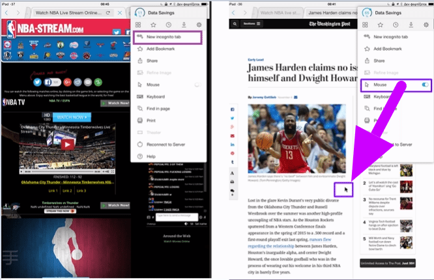
Task: Open tab grid icon in left window menu
Action: (138, 25)
